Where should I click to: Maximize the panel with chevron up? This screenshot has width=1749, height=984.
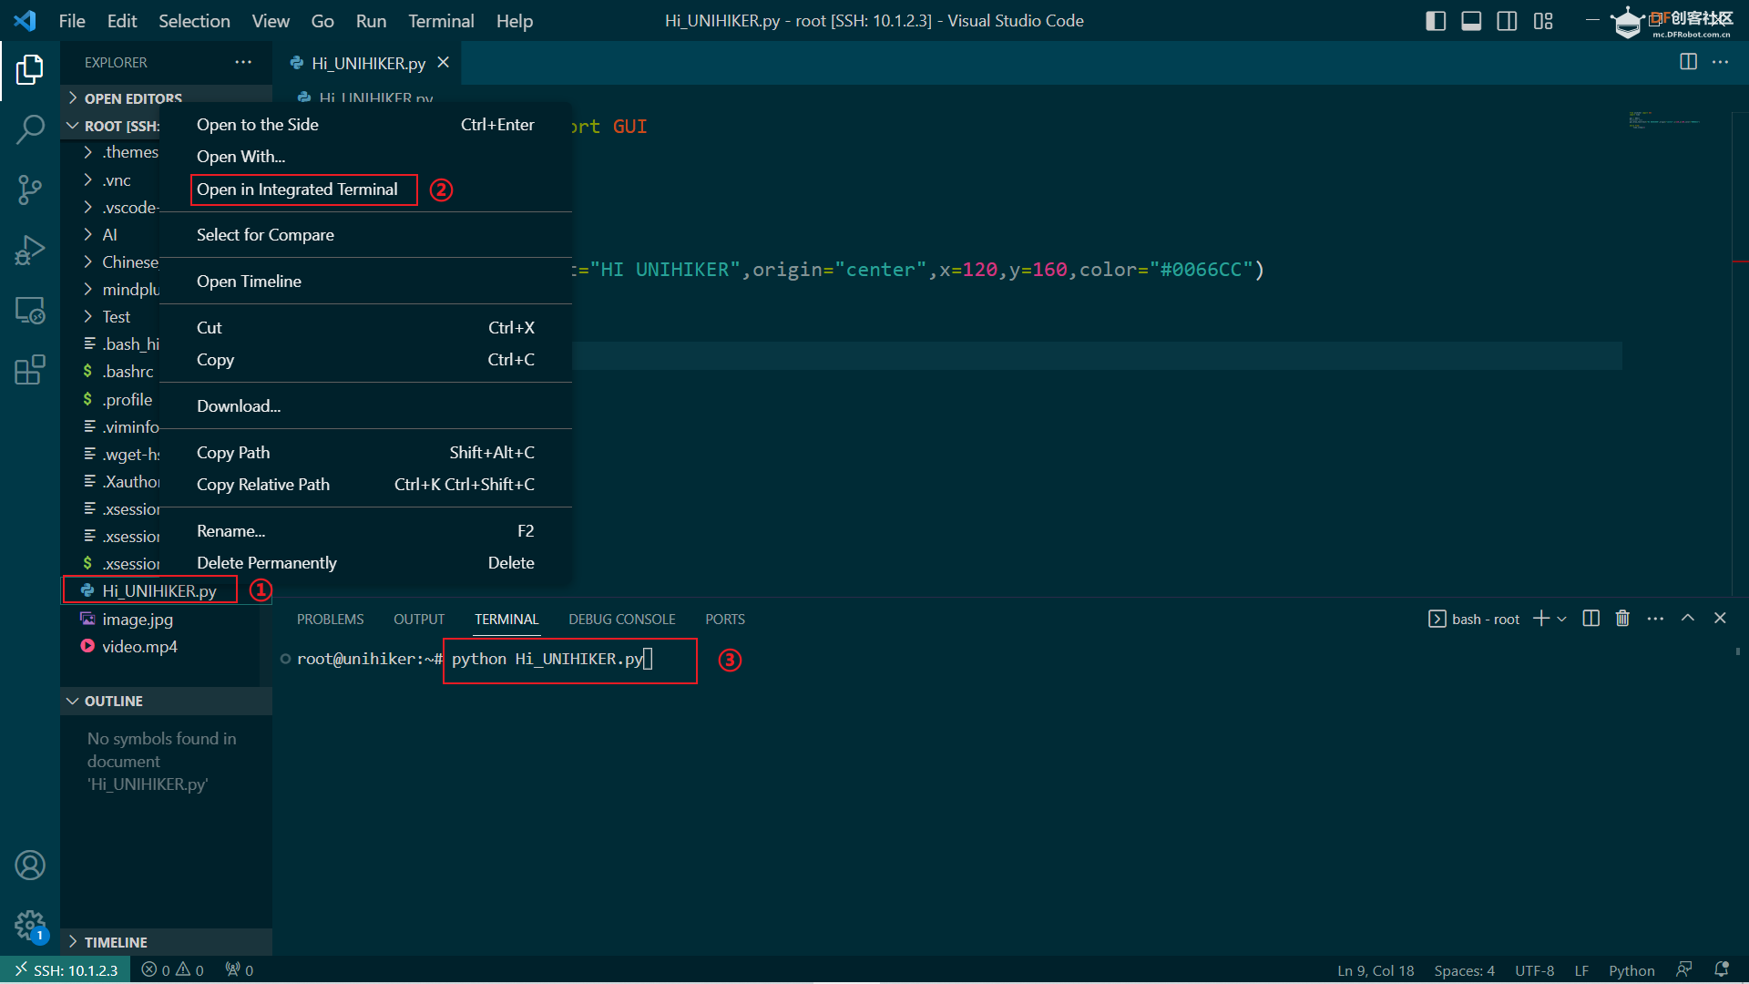pyautogui.click(x=1688, y=619)
